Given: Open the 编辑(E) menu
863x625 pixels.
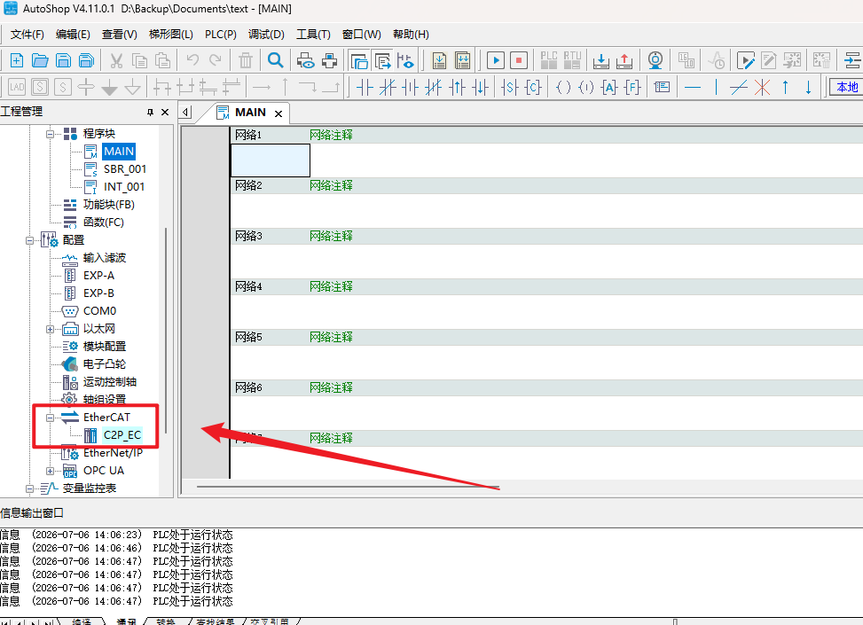Looking at the screenshot, I should [73, 34].
